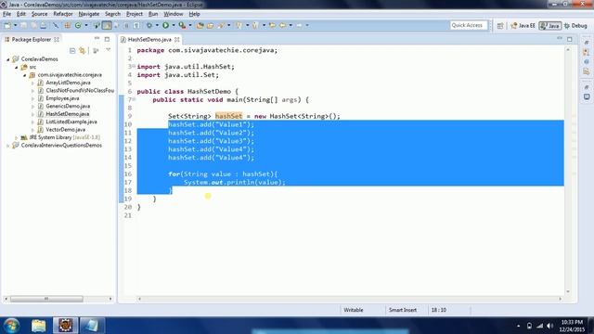Expand the JRE System Library node
594x334 pixels.
click(17, 137)
